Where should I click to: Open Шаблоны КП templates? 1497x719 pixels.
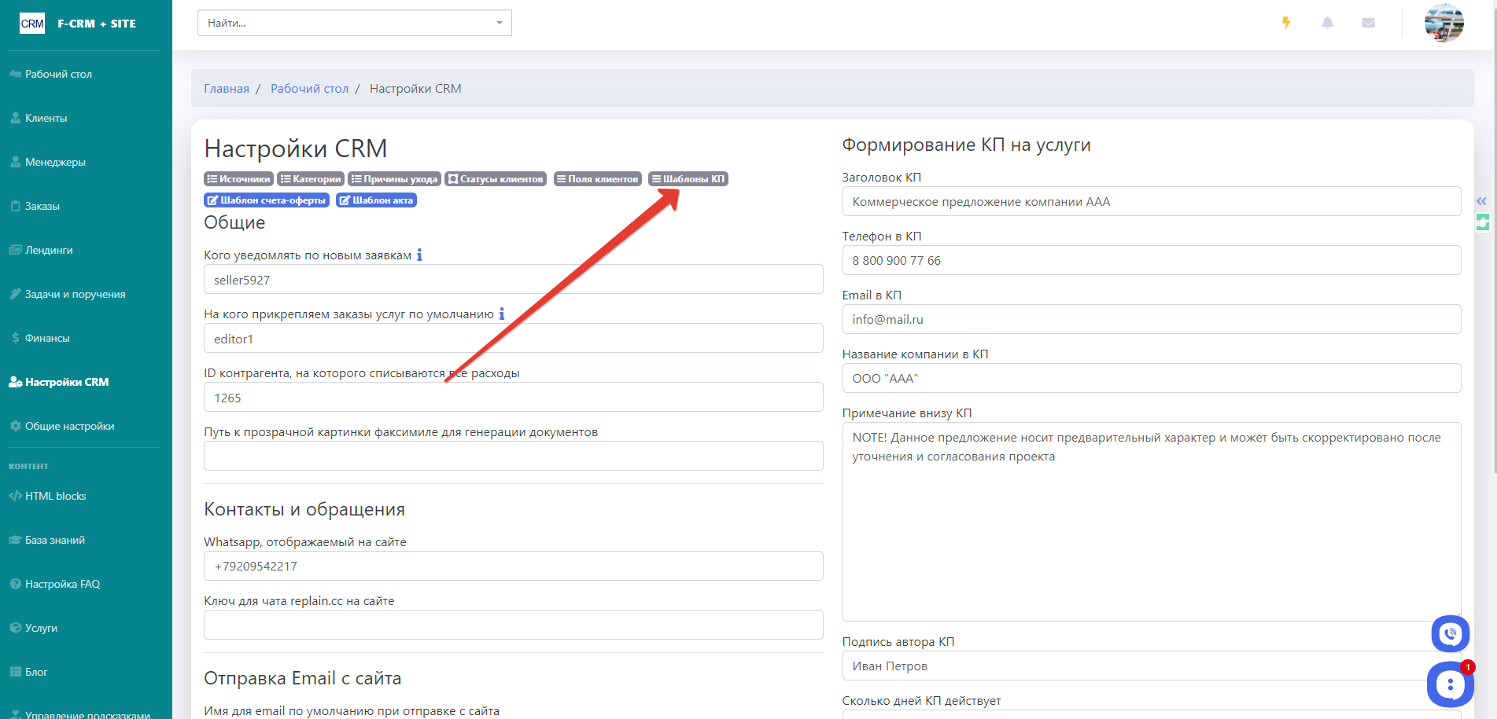click(x=688, y=179)
